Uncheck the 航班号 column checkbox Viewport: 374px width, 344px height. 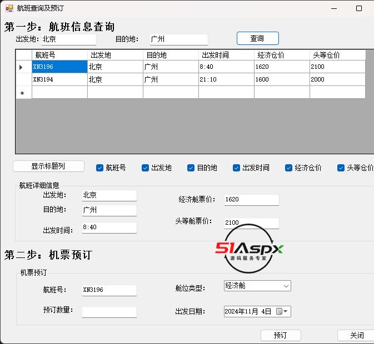tap(100, 168)
